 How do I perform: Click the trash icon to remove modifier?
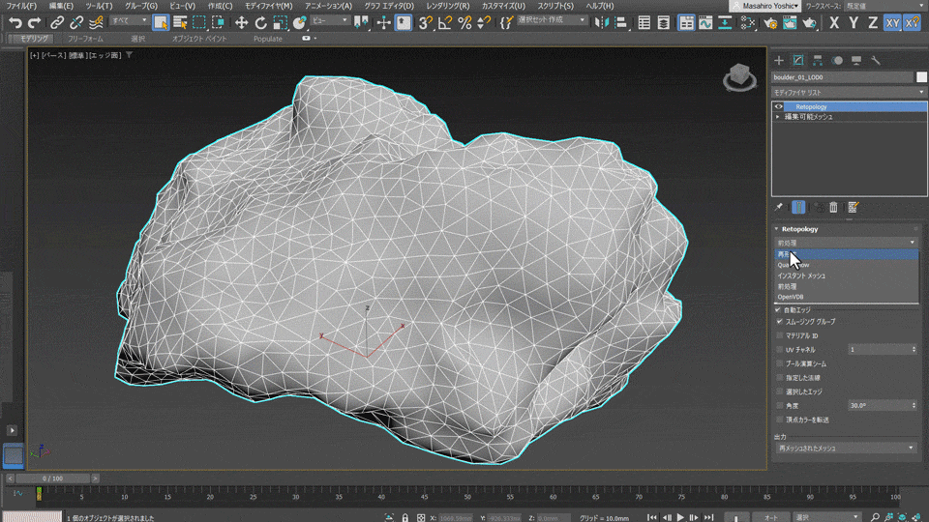tap(833, 207)
